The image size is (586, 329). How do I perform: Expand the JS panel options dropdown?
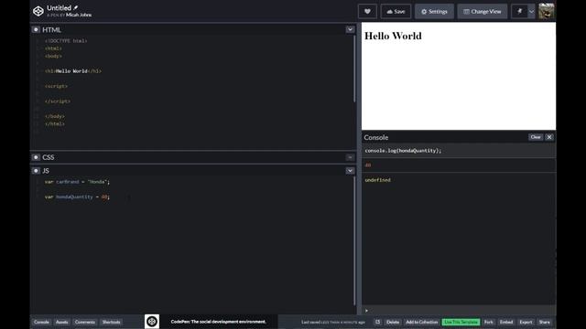[x=350, y=171]
